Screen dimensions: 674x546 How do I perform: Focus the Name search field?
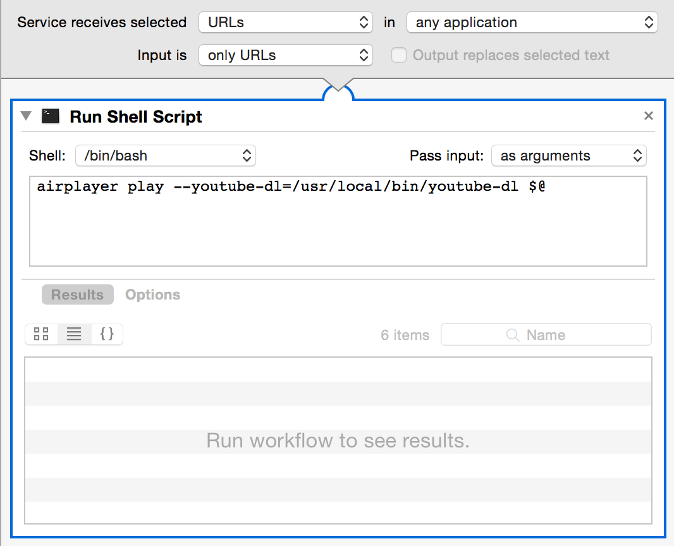[569, 335]
